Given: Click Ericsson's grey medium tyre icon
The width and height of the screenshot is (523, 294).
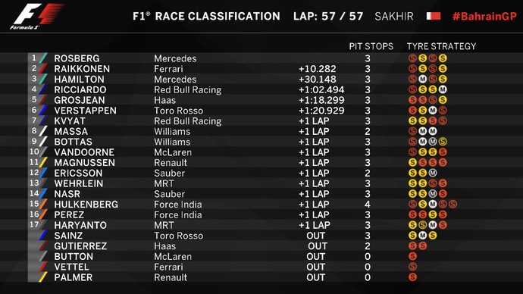Looking at the screenshot, I should [x=433, y=173].
